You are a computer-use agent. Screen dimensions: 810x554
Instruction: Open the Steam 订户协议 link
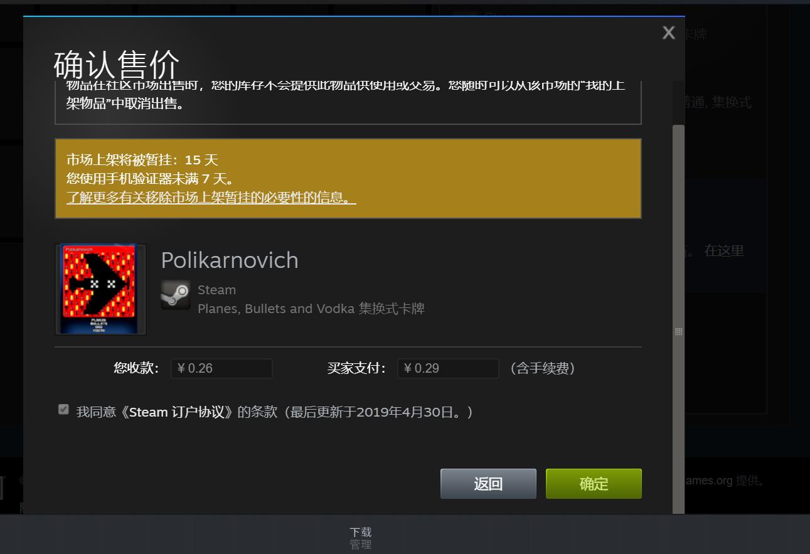(x=169, y=412)
